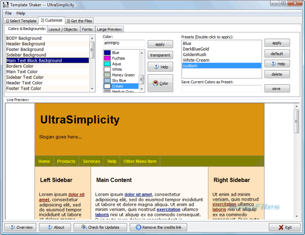Click Products in preview navigation
The height and width of the screenshot is (235, 305).
pyautogui.click(x=66, y=161)
